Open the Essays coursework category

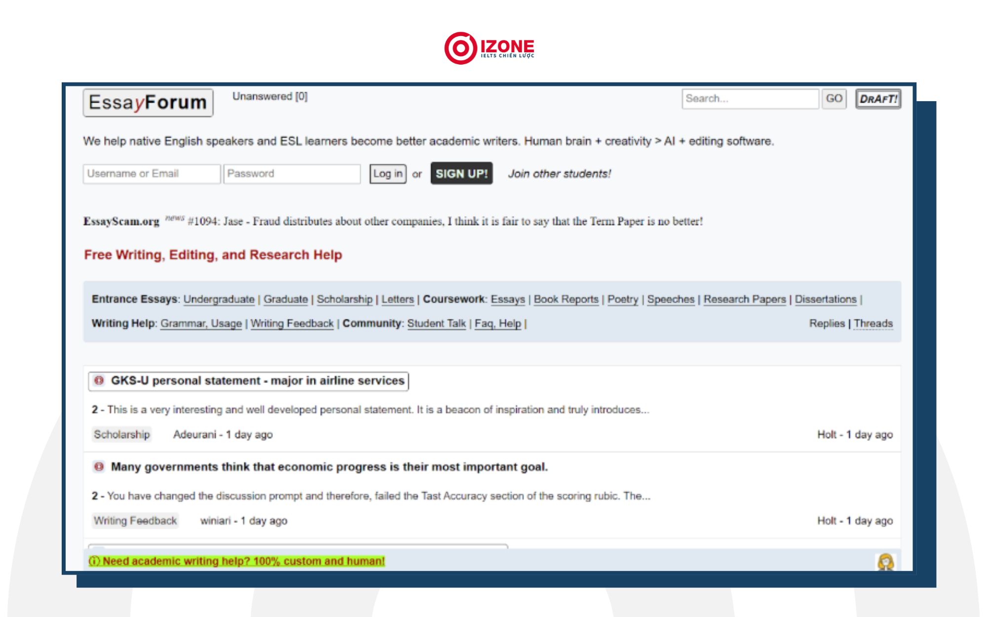(x=508, y=299)
